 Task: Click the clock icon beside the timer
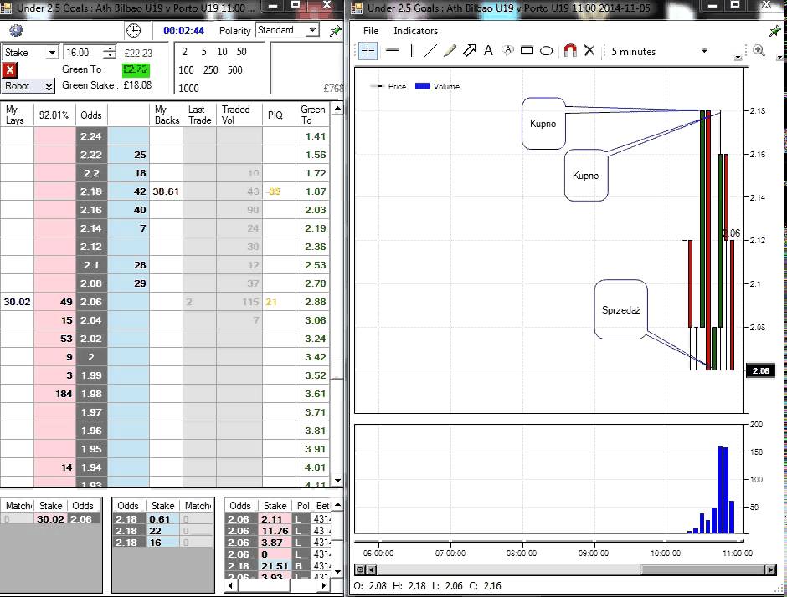[133, 31]
